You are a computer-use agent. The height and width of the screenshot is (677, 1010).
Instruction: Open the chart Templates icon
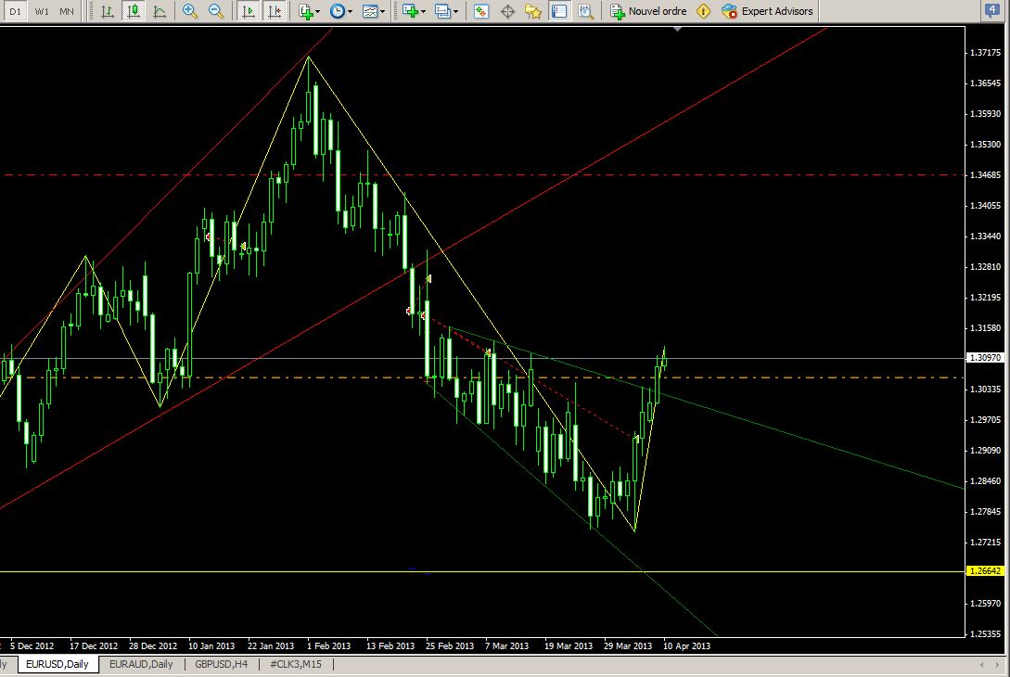(370, 11)
